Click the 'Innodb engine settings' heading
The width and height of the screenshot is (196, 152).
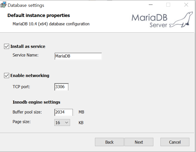pos(36,102)
